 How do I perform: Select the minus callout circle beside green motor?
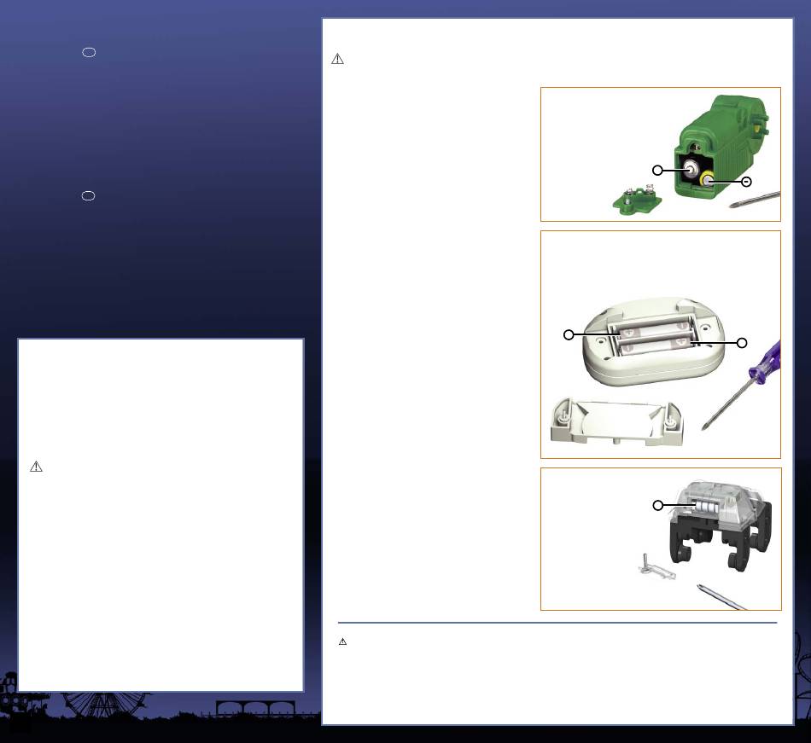(746, 181)
